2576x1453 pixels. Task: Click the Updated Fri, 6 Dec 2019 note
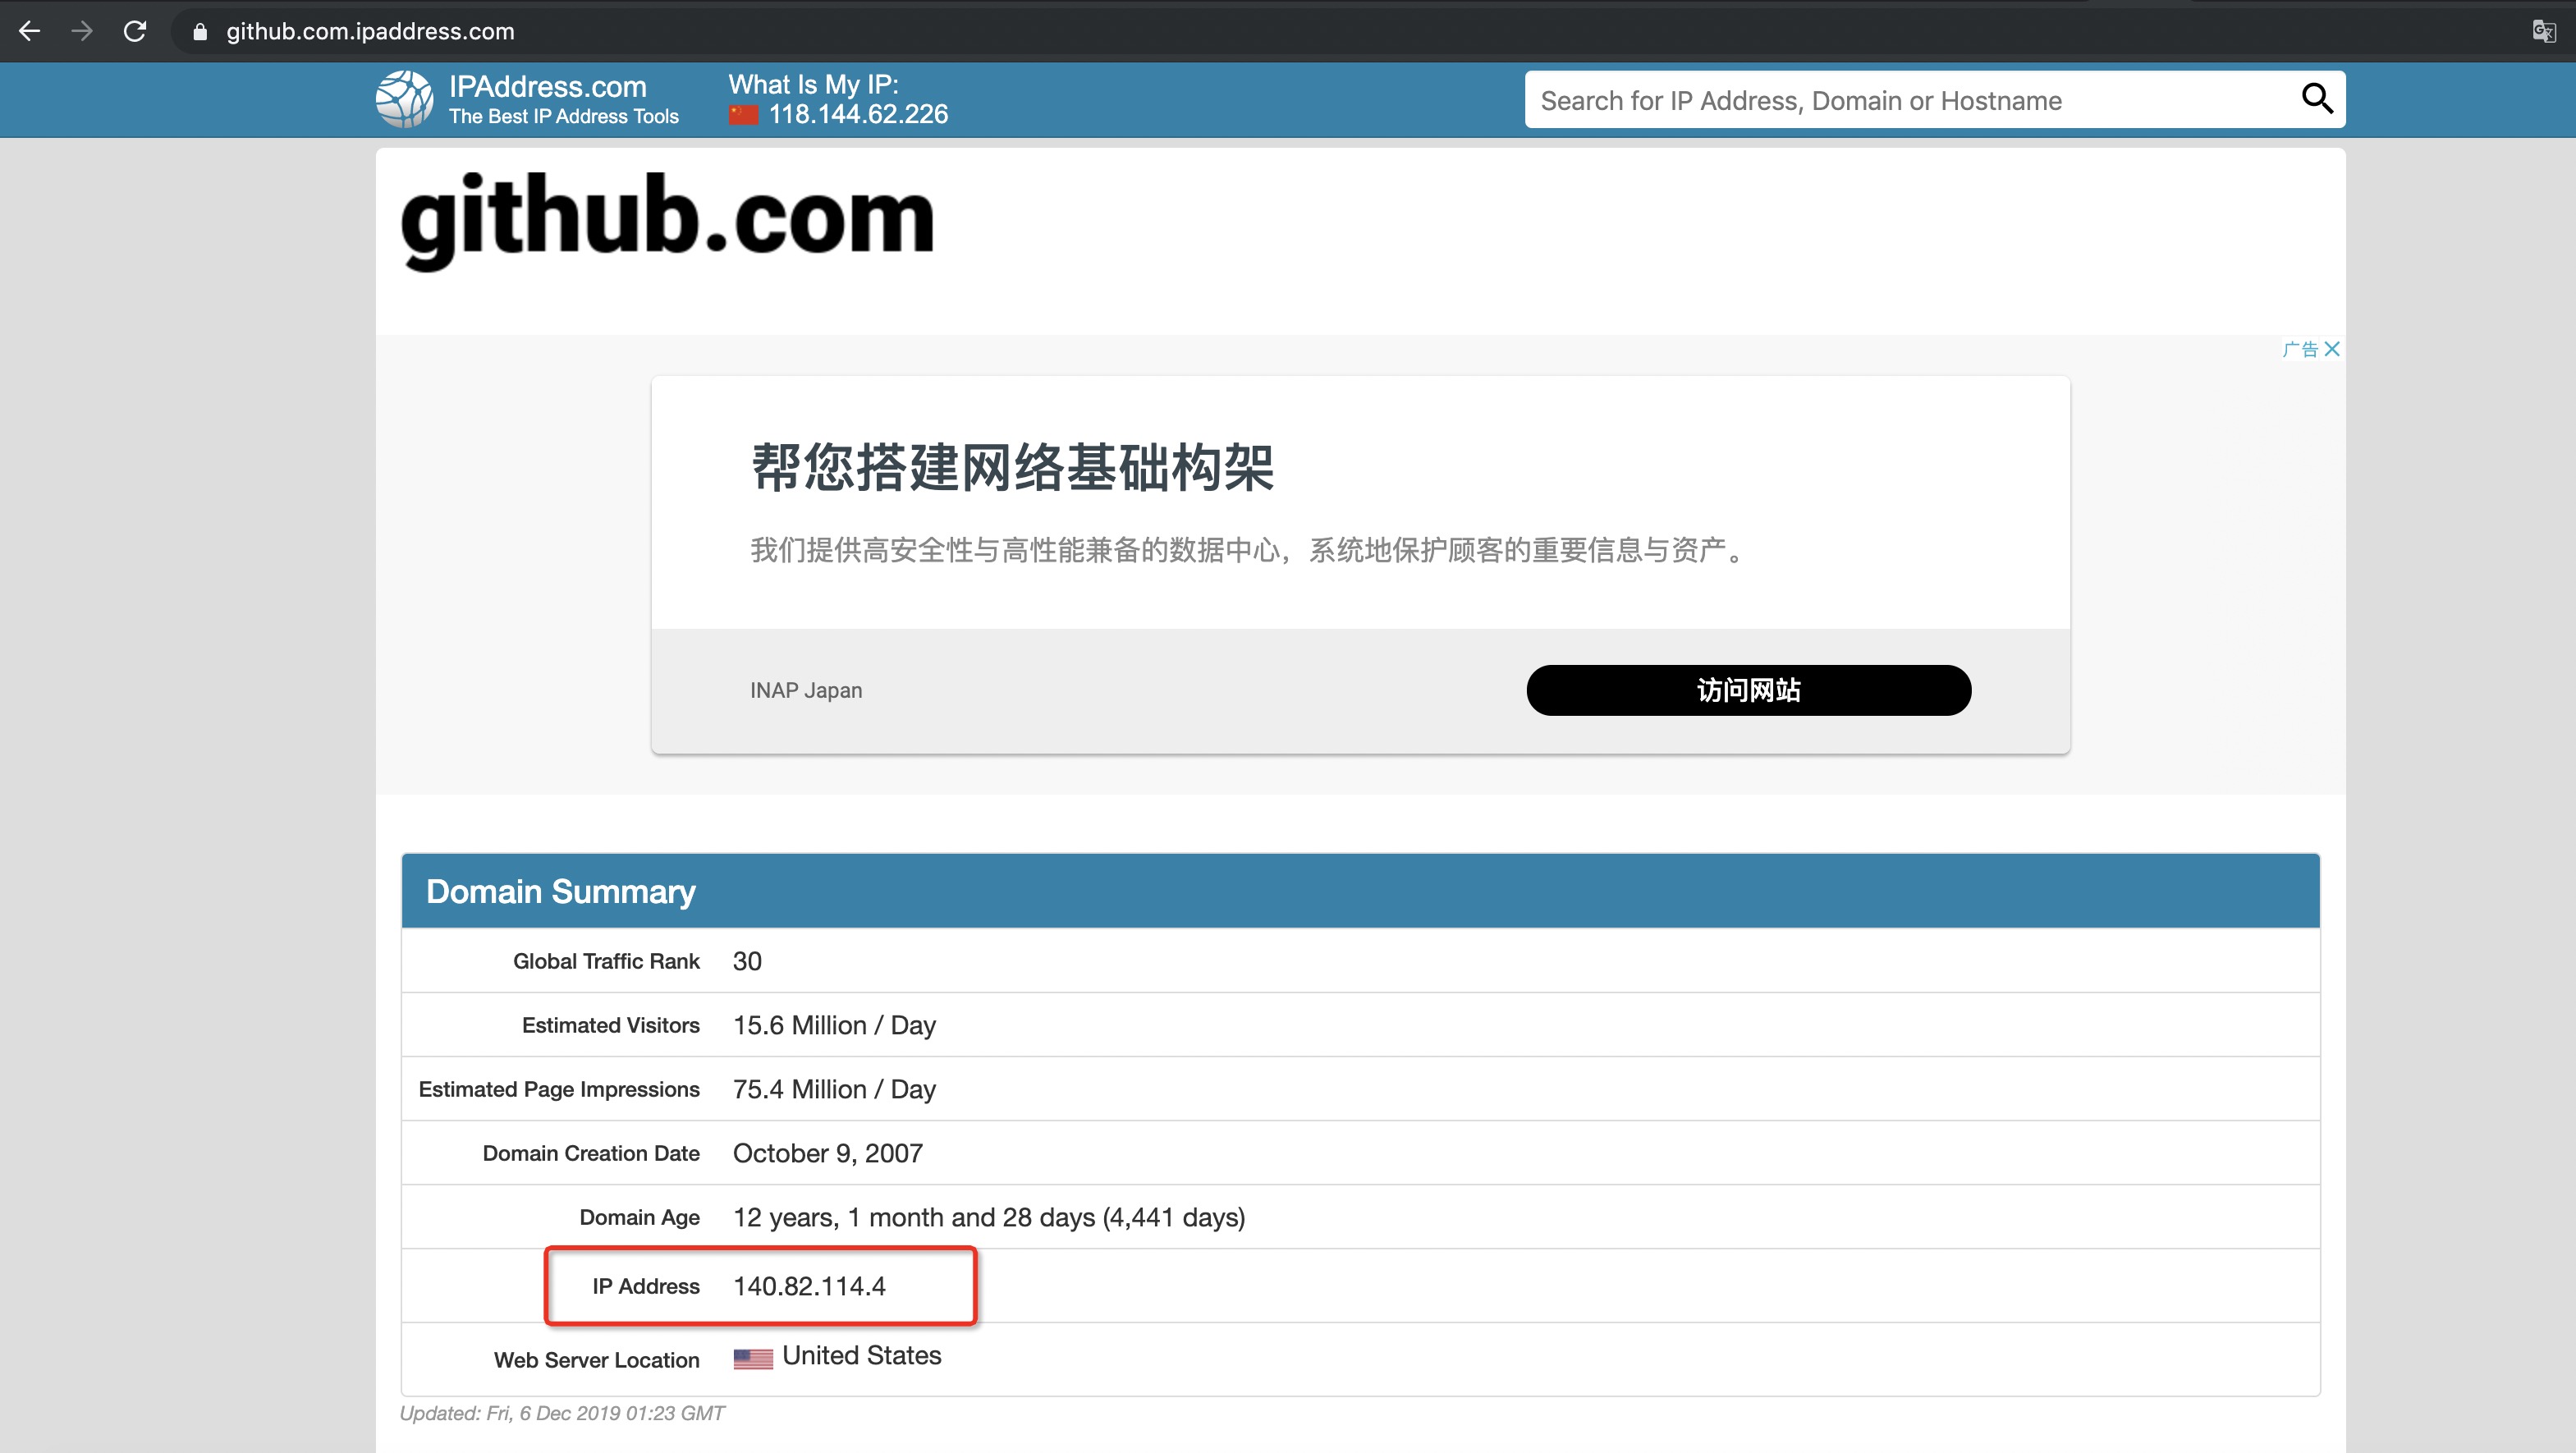coord(562,1413)
